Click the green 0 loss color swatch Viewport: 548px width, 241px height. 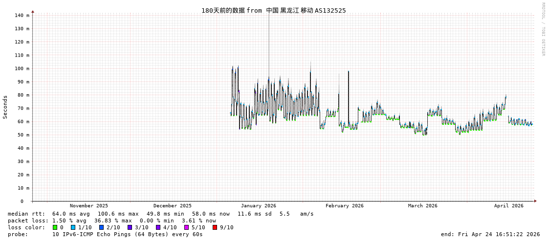coord(55,227)
